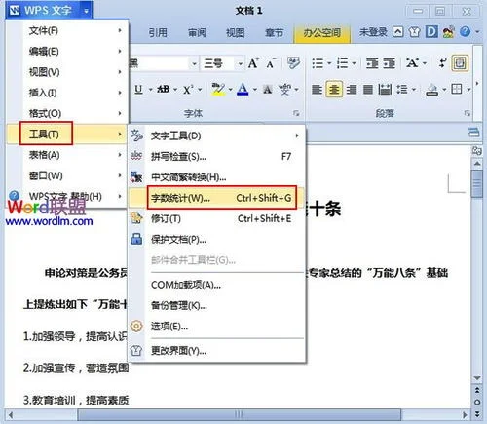Click the increase font size icon

(x=253, y=63)
